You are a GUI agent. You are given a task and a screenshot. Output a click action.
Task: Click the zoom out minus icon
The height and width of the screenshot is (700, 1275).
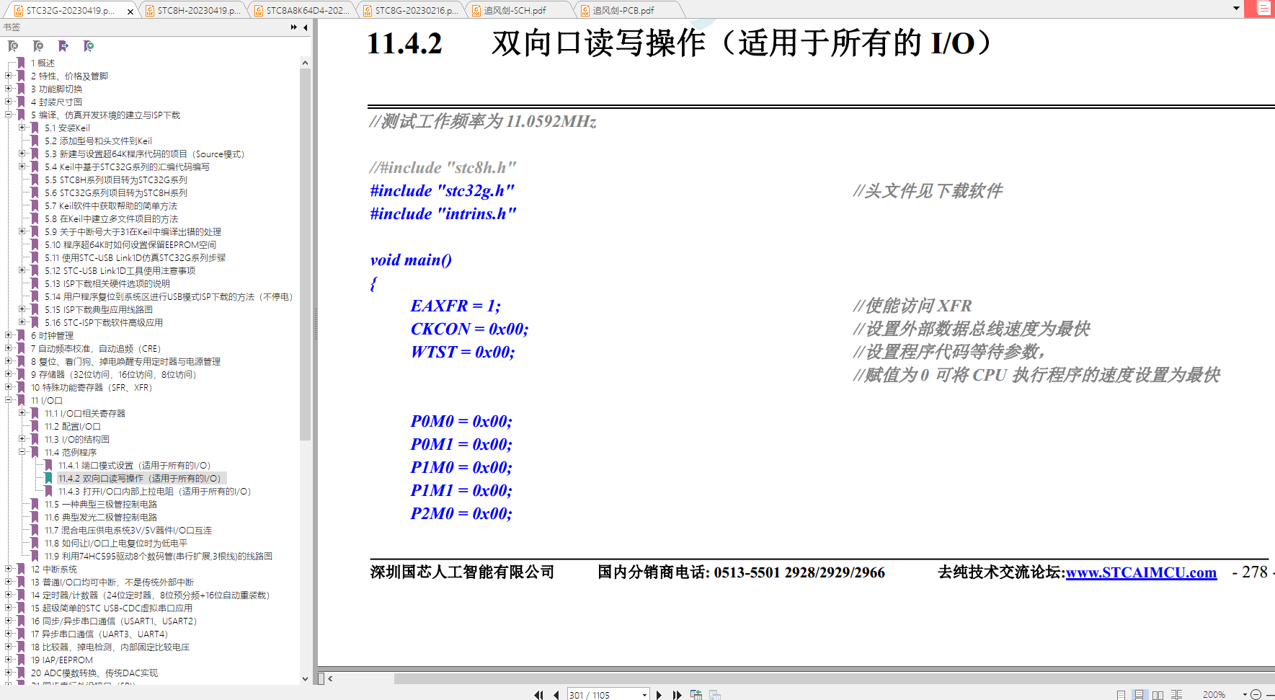1256,695
